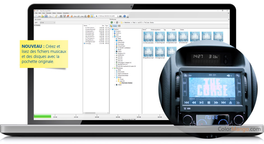
Task: Click the recorder device icon beside the dropdown
Action: coord(120,16)
